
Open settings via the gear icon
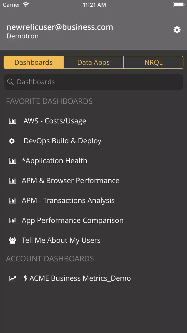[177, 30]
